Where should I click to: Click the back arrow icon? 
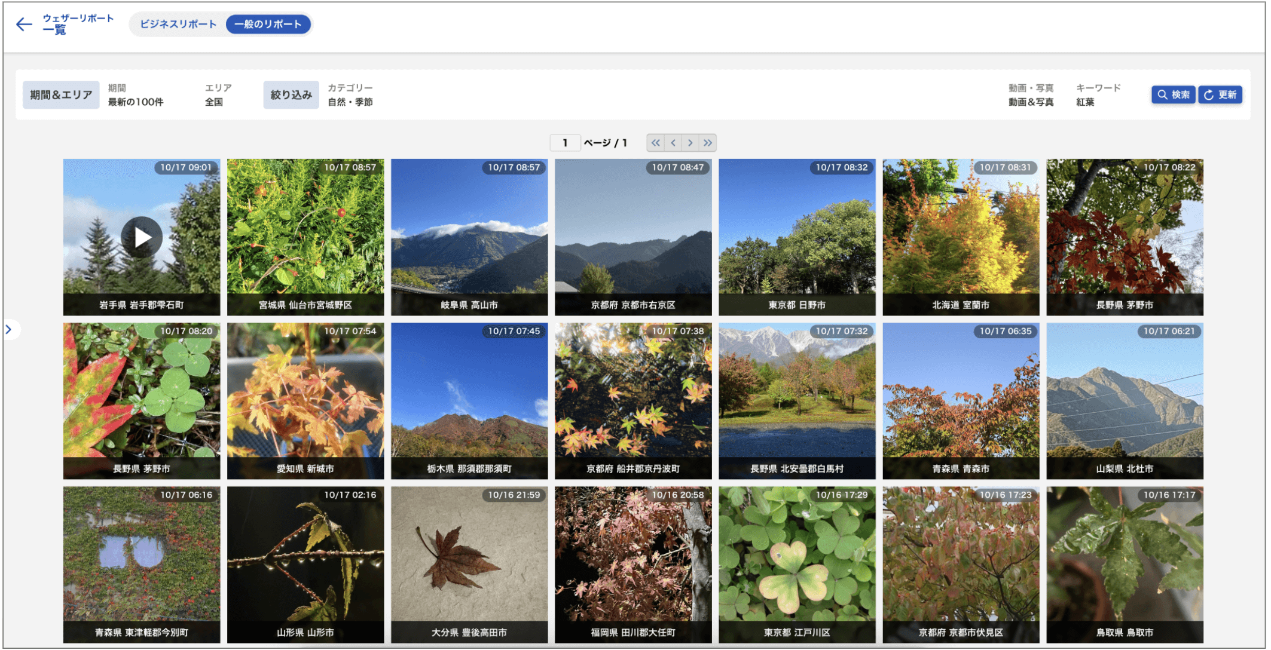[x=24, y=24]
